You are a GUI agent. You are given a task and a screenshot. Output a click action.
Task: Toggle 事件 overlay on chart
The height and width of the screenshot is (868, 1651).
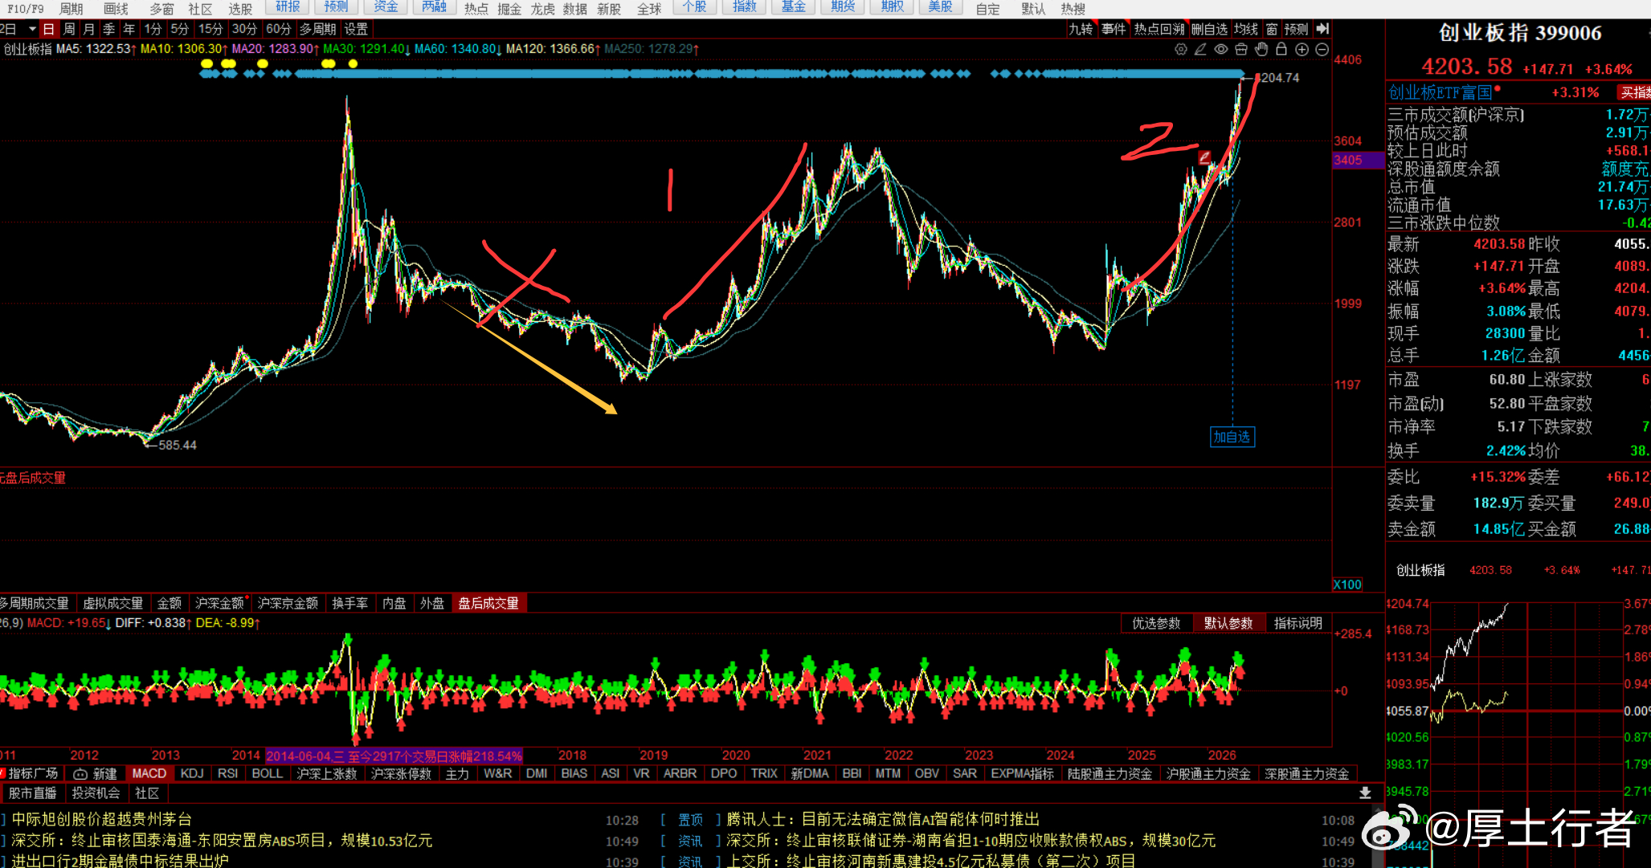(1114, 29)
